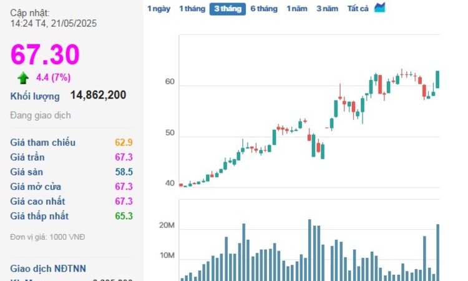Select the 1 ngày time range tab
The width and height of the screenshot is (468, 281).
point(158,9)
